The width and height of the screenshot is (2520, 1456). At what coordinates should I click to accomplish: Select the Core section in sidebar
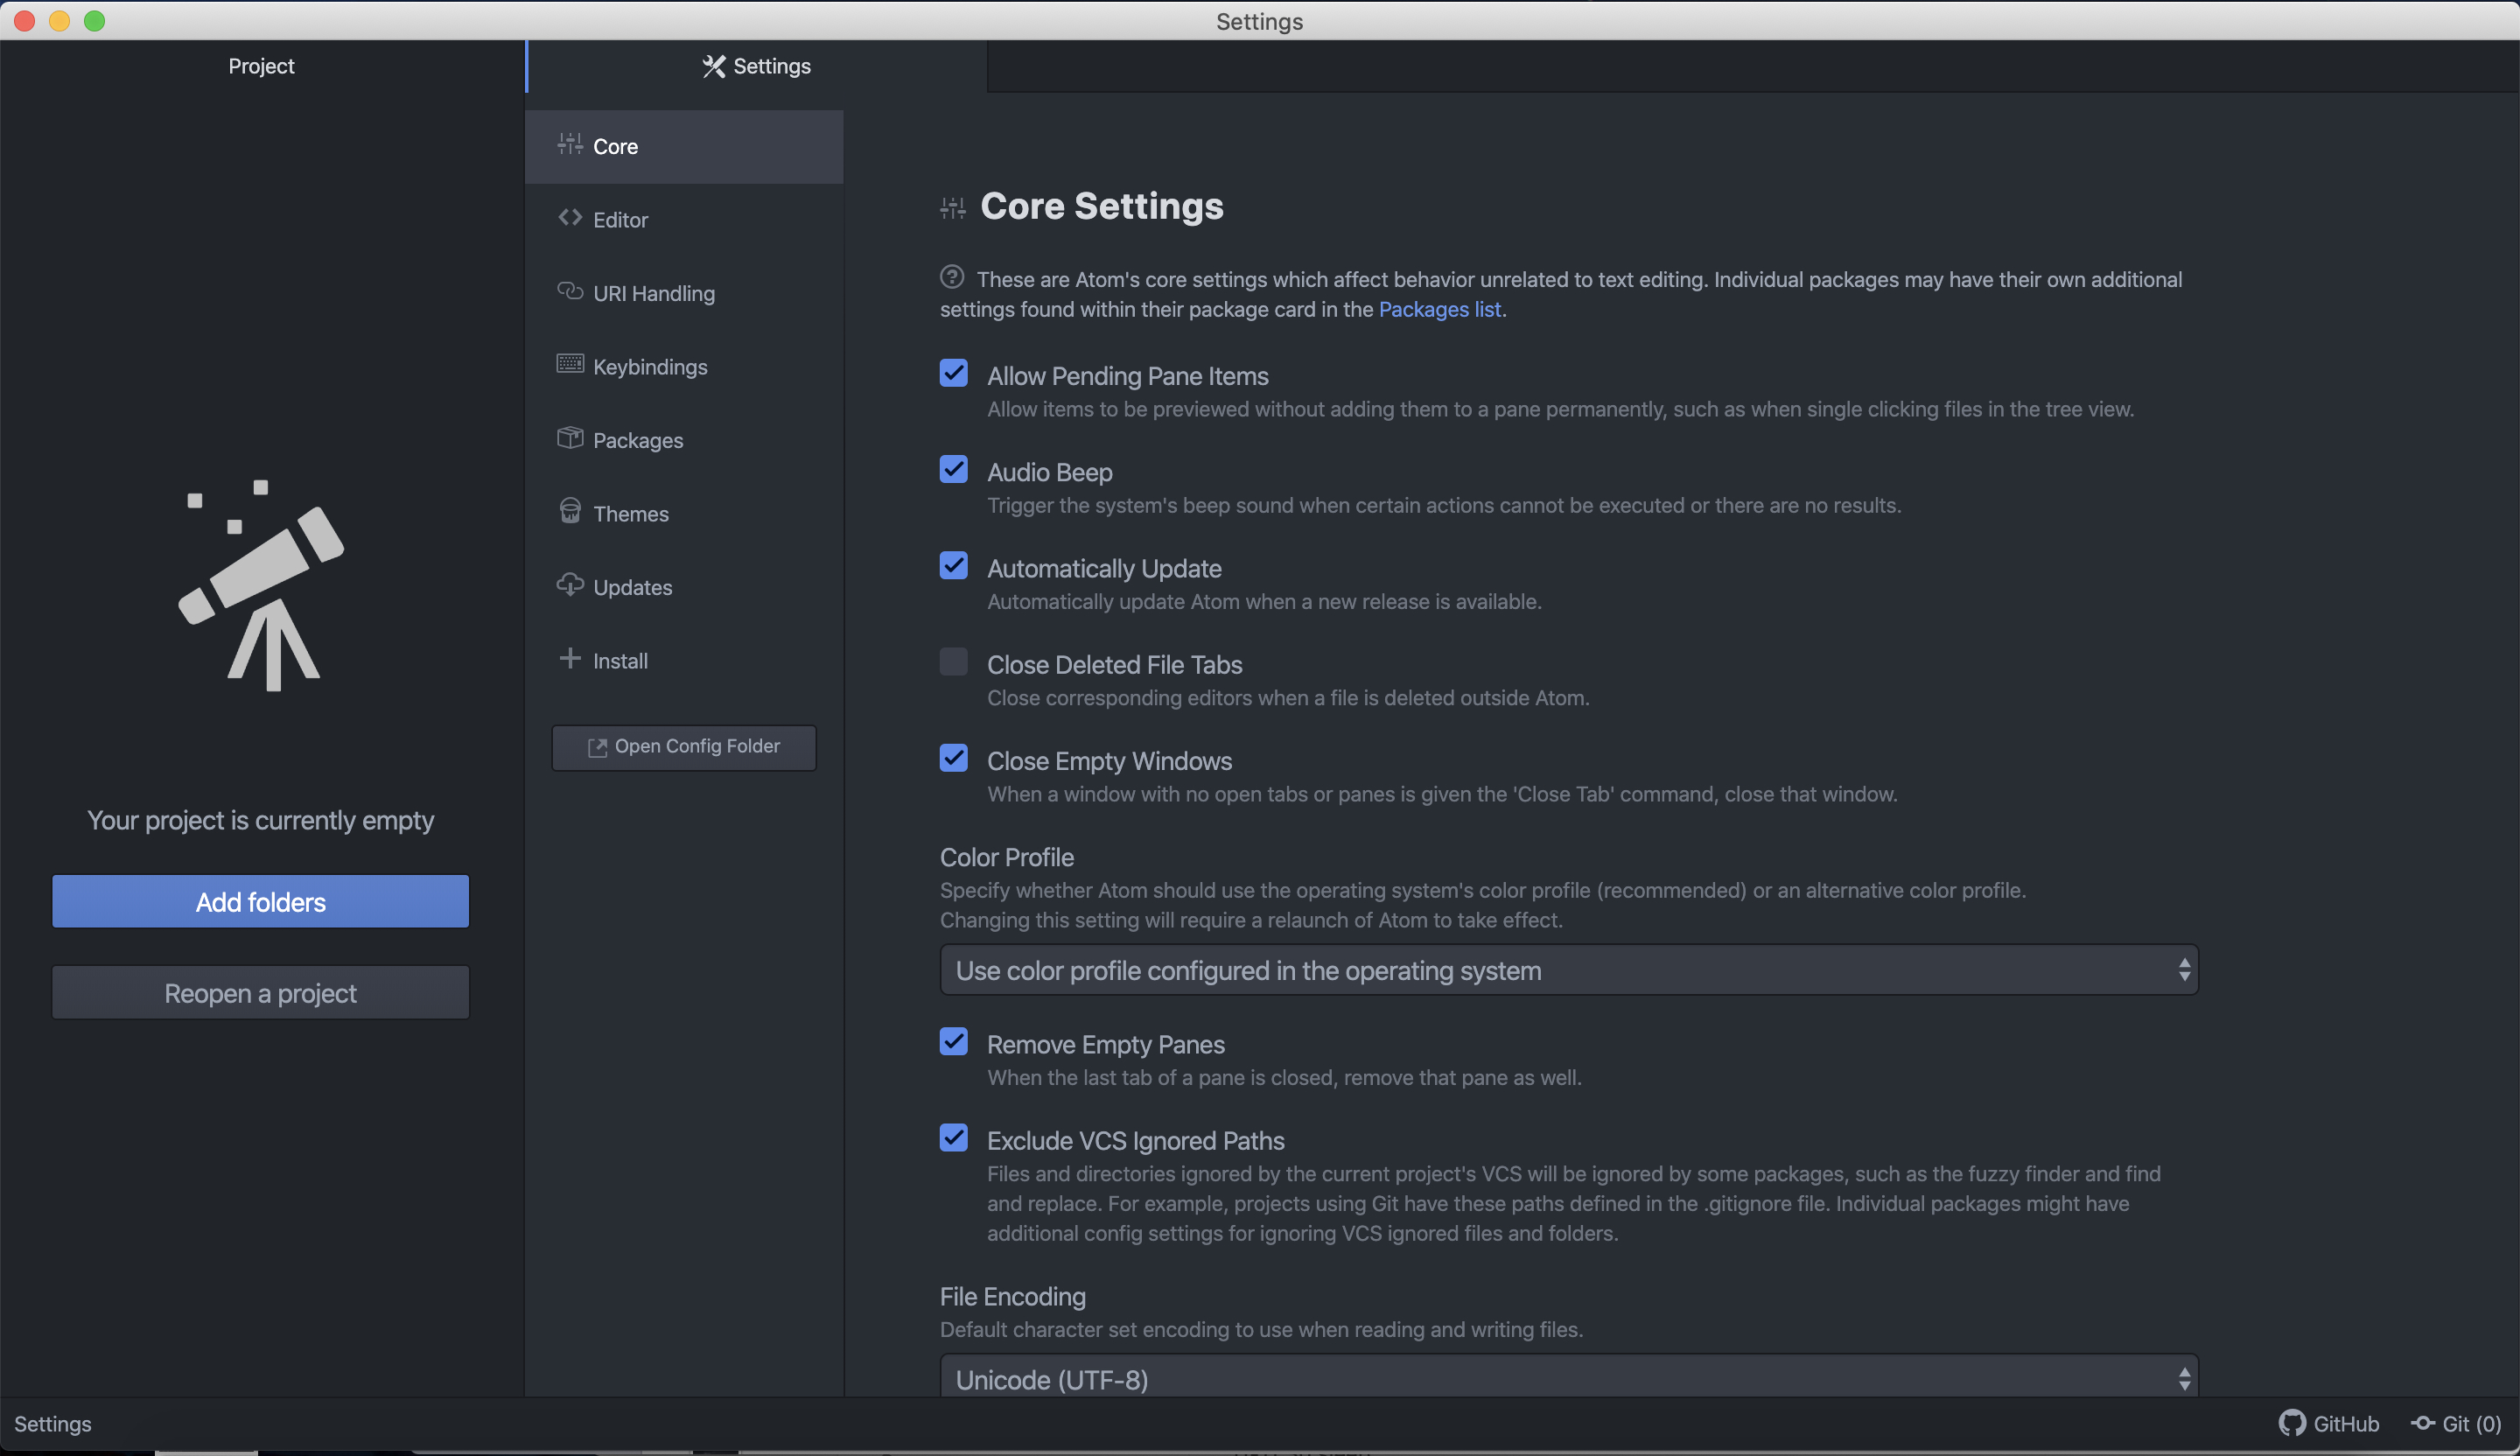684,147
